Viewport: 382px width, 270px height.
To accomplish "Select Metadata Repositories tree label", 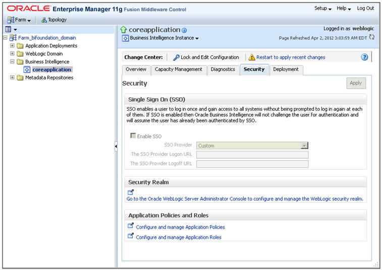I will point(49,78).
